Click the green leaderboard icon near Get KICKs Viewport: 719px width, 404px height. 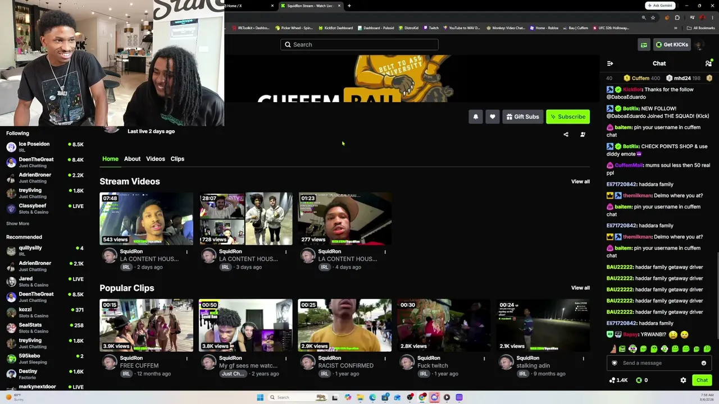click(644, 45)
